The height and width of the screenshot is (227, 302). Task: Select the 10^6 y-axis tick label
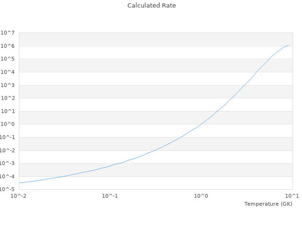[8, 46]
